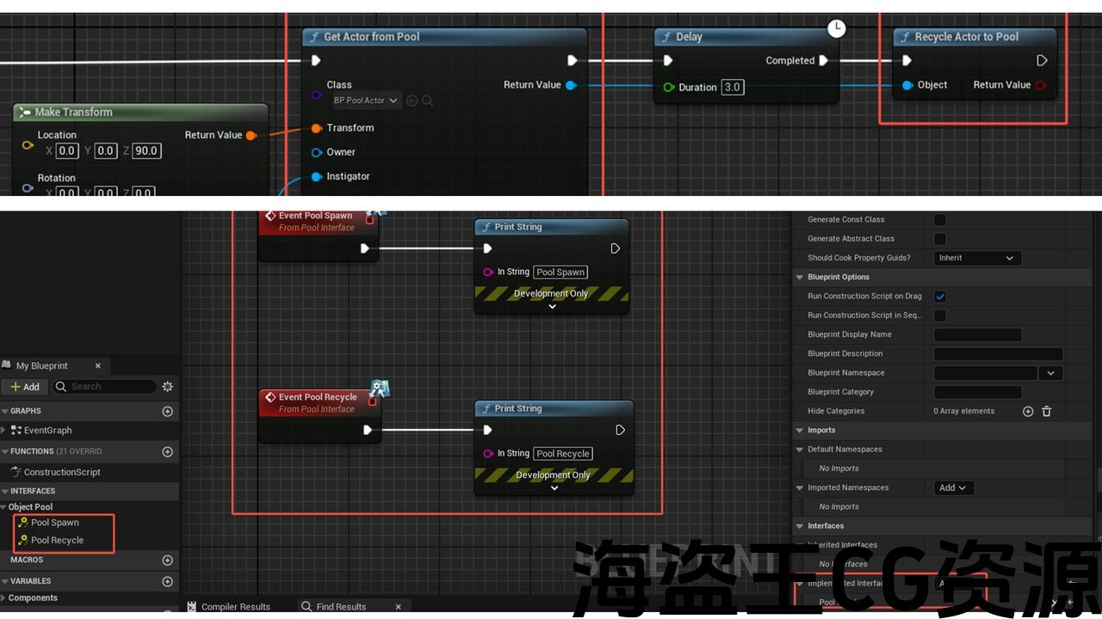1102x619 pixels.
Task: Click the Delay Duration value field
Action: point(732,88)
